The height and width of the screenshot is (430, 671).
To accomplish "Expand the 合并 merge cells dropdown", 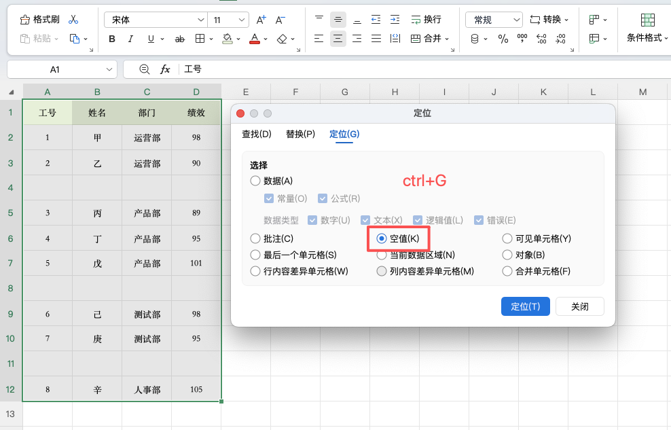I will pos(447,39).
